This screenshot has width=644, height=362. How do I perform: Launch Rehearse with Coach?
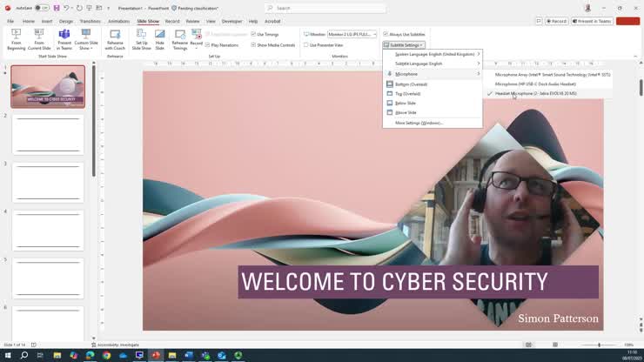115,39
